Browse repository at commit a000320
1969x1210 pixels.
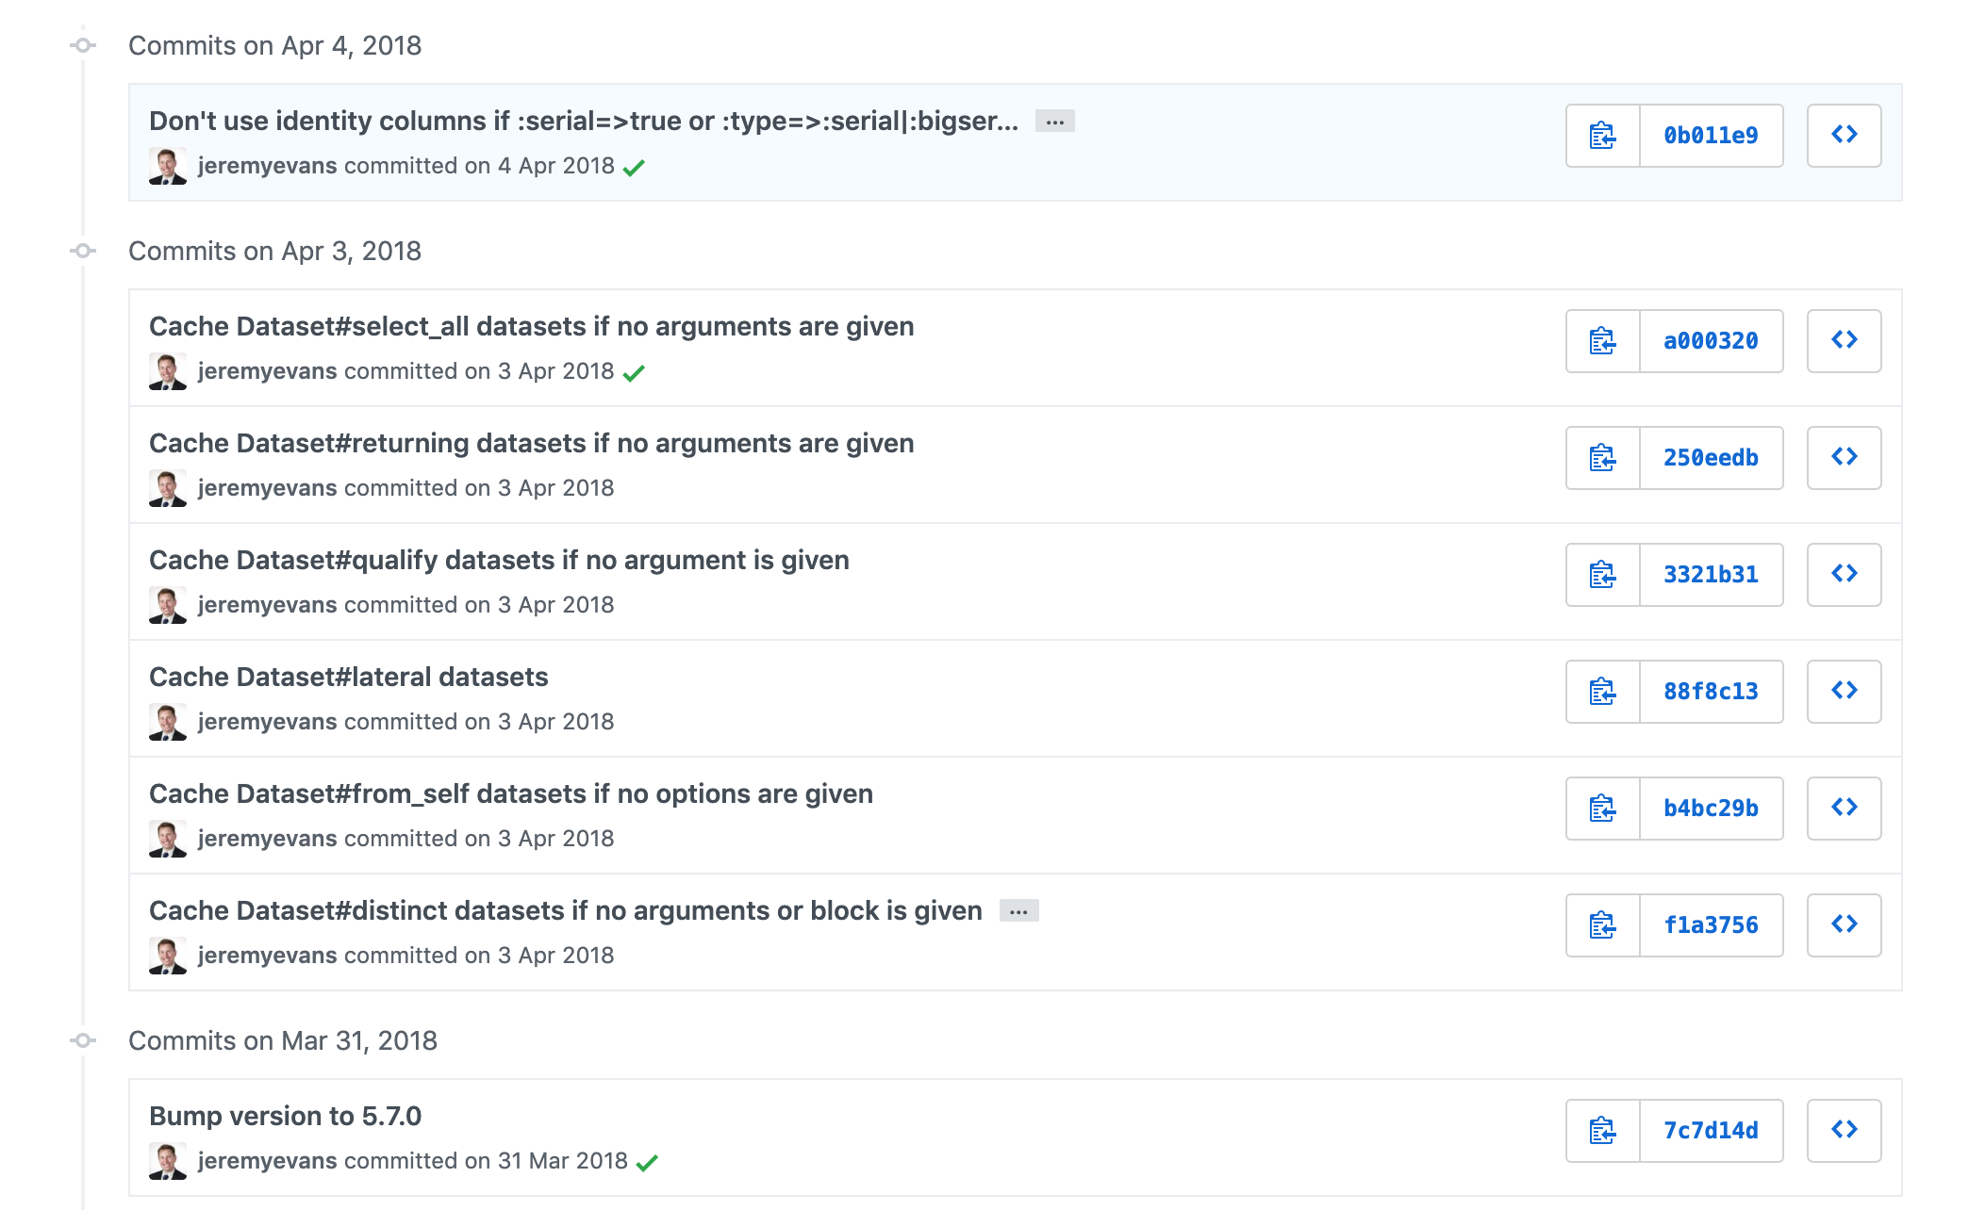coord(1844,341)
